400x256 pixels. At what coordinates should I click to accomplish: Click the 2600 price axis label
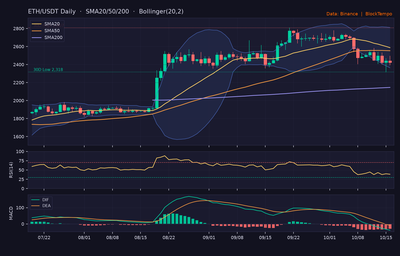pos(19,47)
